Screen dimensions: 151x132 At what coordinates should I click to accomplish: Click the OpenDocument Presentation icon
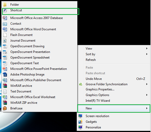pyautogui.click(x=5, y=52)
